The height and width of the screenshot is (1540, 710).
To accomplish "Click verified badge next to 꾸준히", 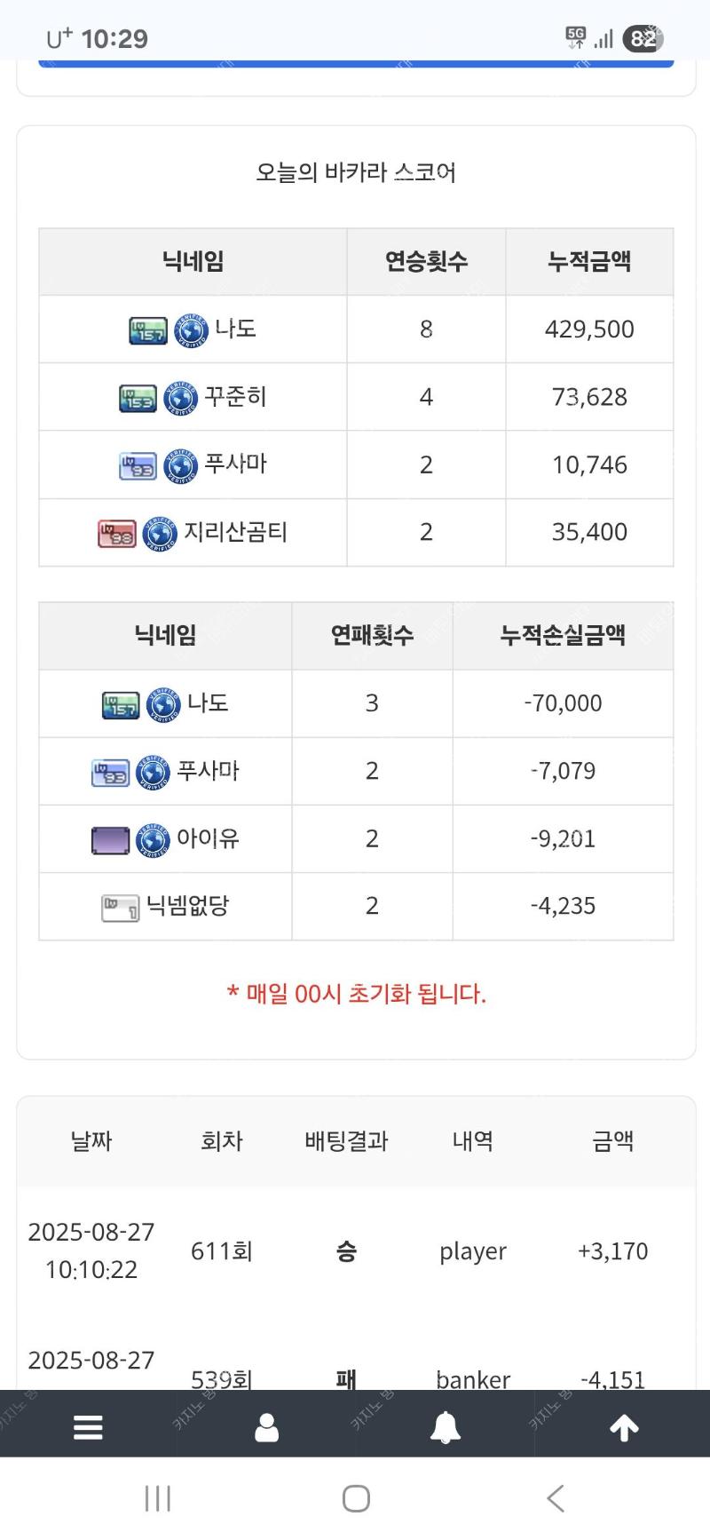I will point(180,399).
